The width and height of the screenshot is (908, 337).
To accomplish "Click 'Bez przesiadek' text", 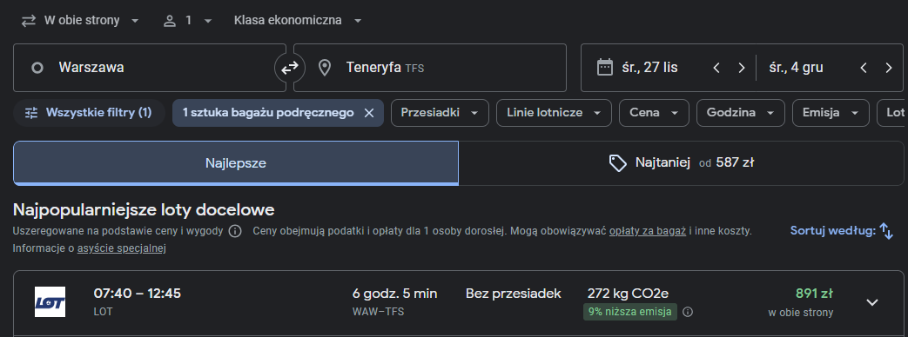I will pos(514,294).
